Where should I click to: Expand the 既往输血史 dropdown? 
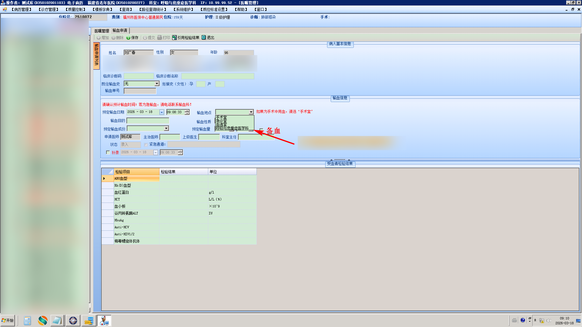click(x=157, y=84)
